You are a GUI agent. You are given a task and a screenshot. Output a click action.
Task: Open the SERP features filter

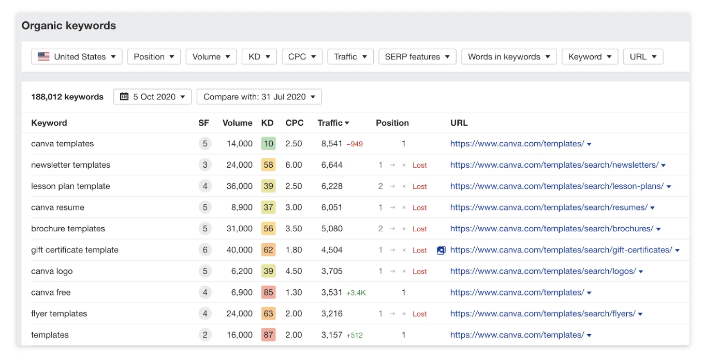pos(417,56)
